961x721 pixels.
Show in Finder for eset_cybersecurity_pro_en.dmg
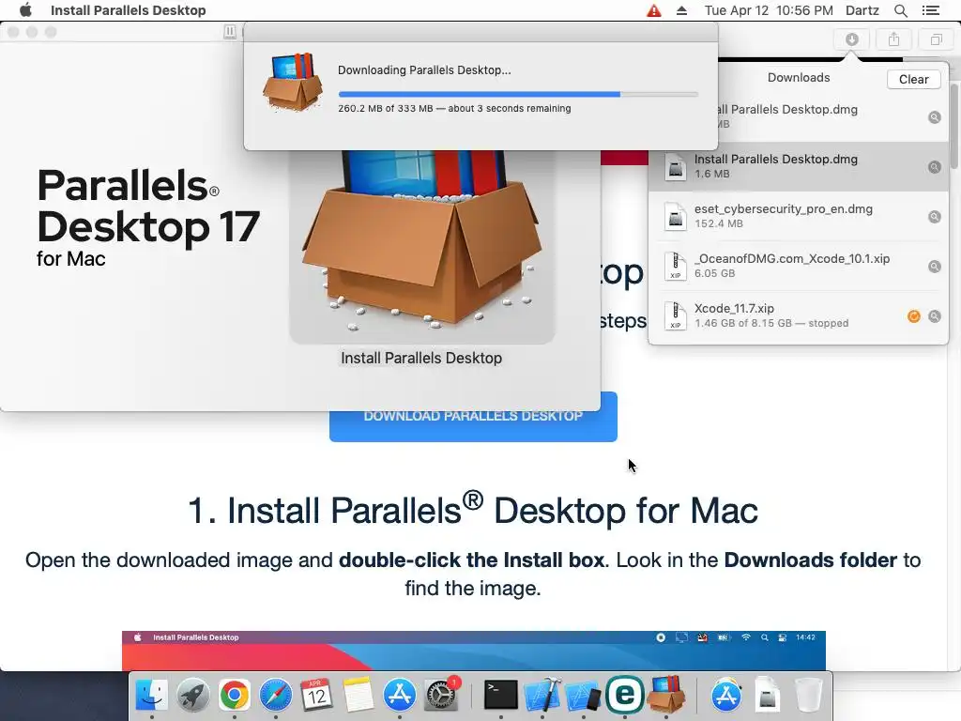[x=934, y=217]
